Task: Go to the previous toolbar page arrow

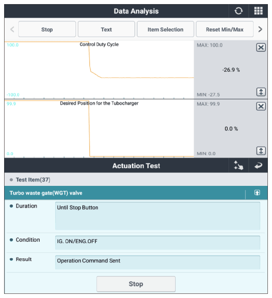Action: point(12,29)
